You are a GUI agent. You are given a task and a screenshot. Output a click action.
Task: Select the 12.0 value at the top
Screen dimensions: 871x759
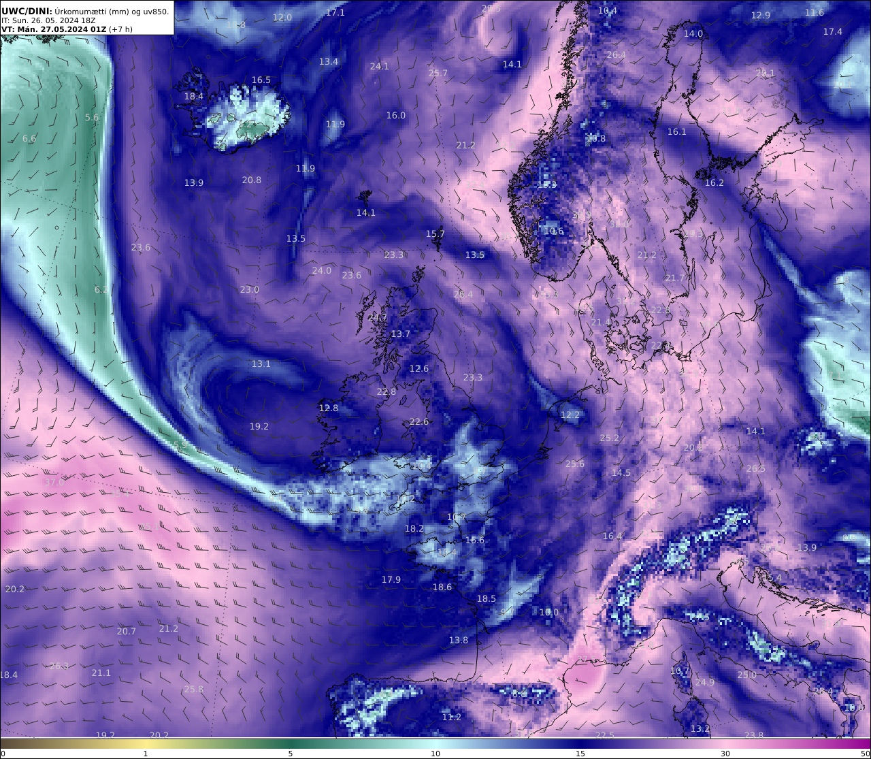(x=282, y=17)
